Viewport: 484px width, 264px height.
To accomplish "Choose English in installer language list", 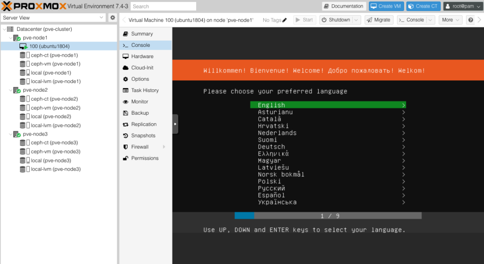I will pyautogui.click(x=328, y=105).
